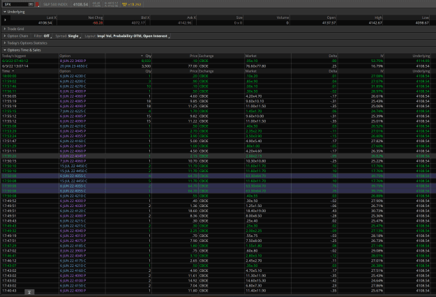
Task: Select the Bid X value 4072.17
Action: (138, 23)
